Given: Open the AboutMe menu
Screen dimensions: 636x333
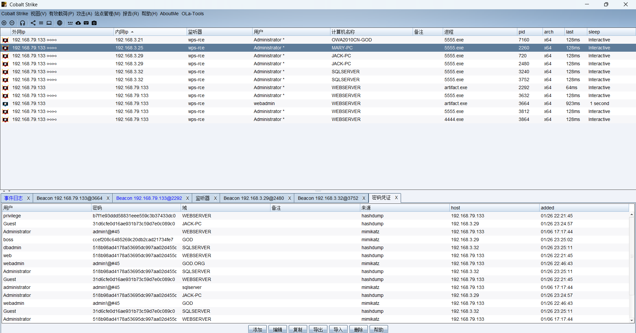Looking at the screenshot, I should point(169,14).
